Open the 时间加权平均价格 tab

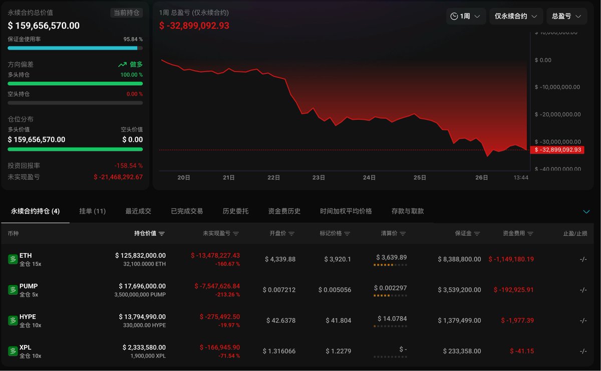(x=346, y=211)
